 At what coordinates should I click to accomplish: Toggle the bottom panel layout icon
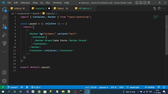[x=141, y=3]
